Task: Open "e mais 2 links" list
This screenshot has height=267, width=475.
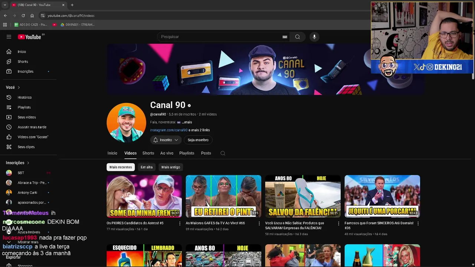Action: coord(199,130)
